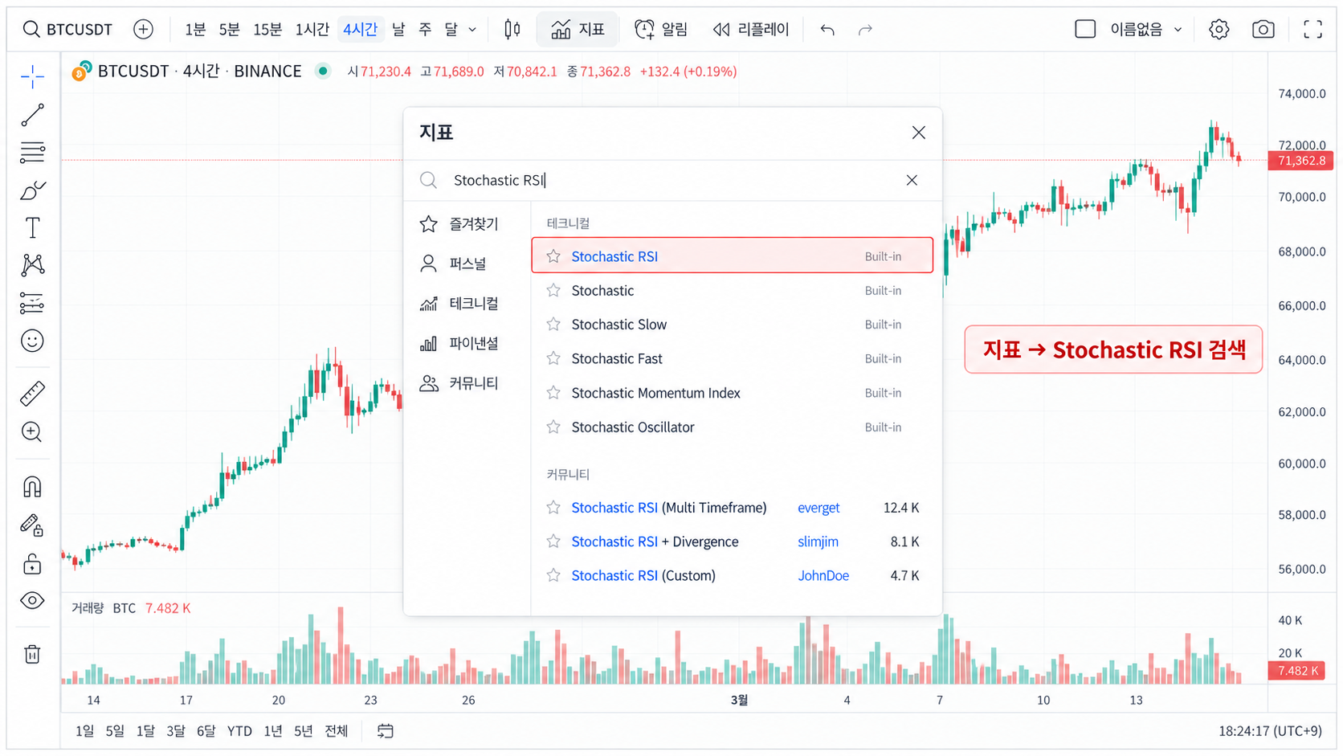Open the 지표 indicators button in toolbar
This screenshot has height=756, width=1343.
tap(578, 30)
